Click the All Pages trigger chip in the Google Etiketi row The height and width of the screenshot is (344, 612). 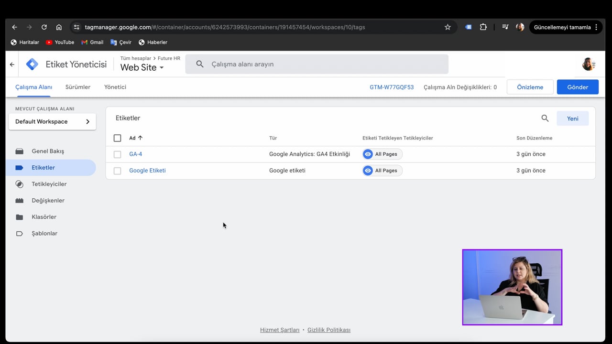click(382, 171)
